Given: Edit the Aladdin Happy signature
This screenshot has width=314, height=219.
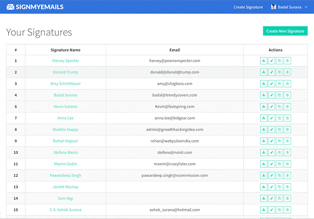Looking at the screenshot, I should point(272,130).
